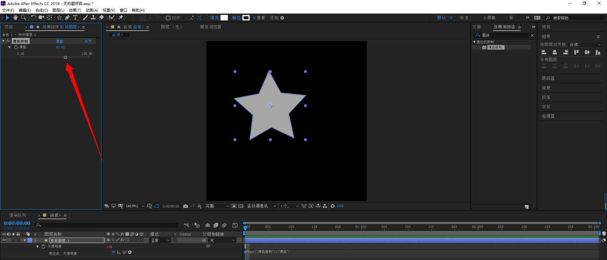The image size is (607, 260).
Task: Switch to the 渲染队列 tab
Action: click(x=18, y=215)
